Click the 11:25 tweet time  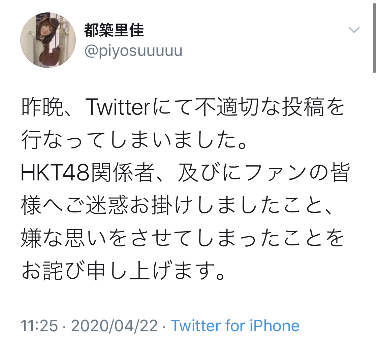39,325
